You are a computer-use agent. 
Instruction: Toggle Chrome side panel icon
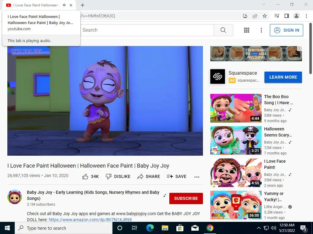tap(287, 16)
